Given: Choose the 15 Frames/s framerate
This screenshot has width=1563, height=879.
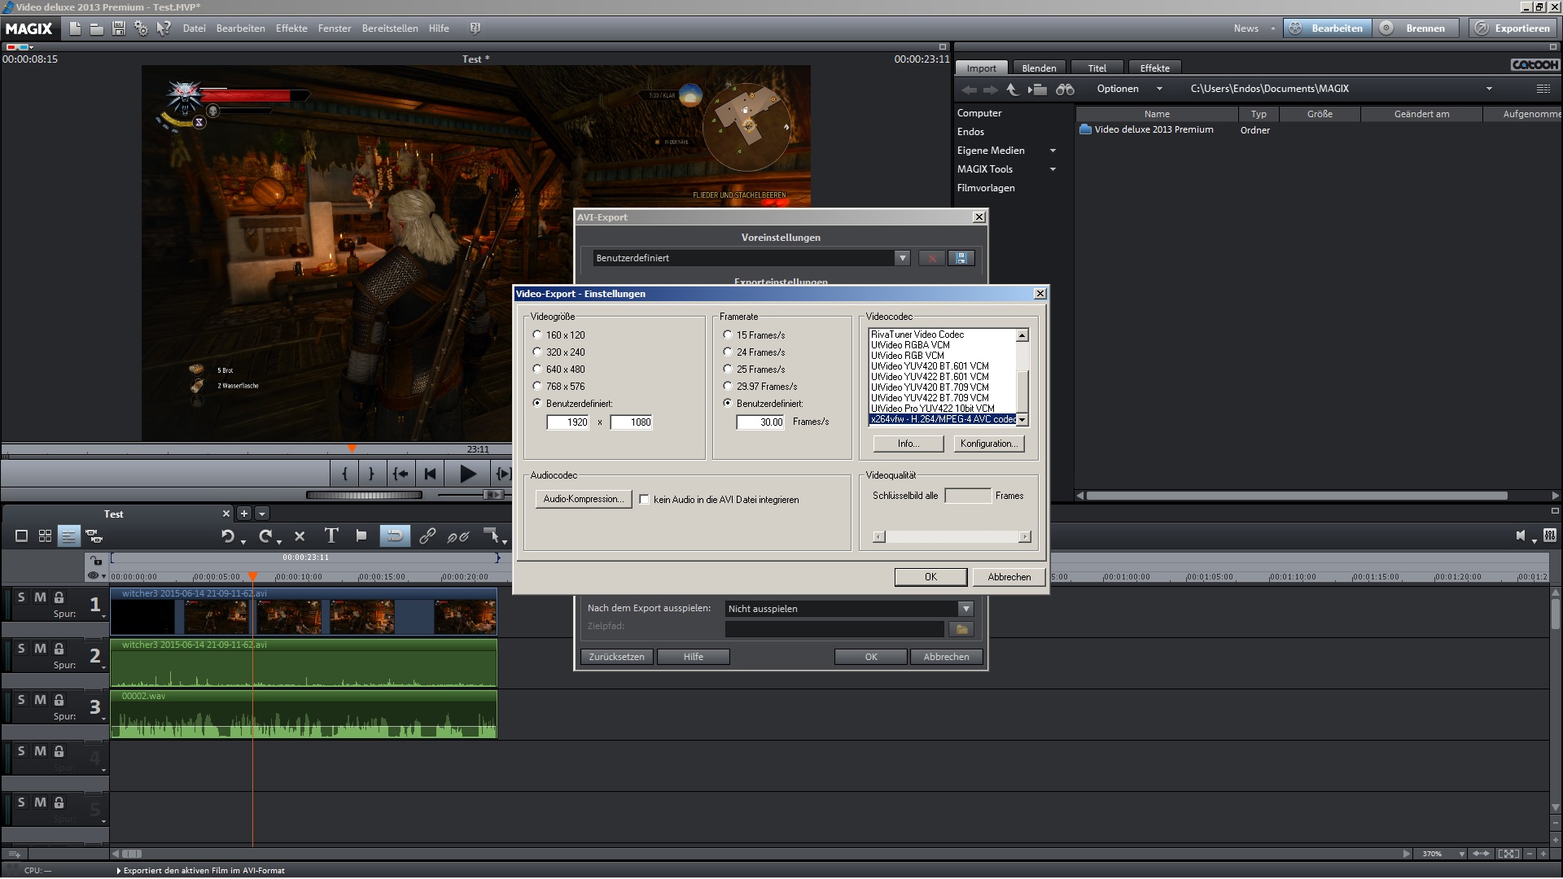Looking at the screenshot, I should (728, 335).
